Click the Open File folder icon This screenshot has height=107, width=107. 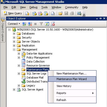[x=60, y=13]
